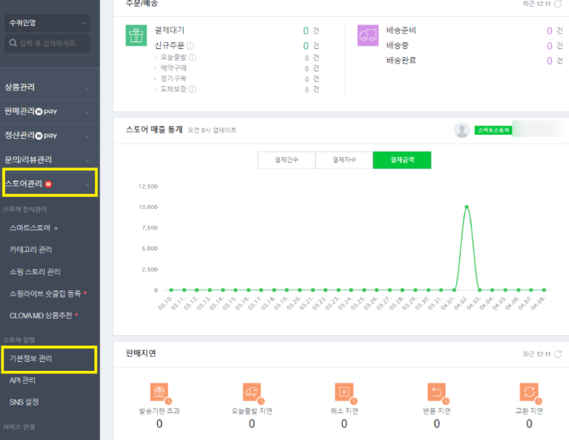This screenshot has width=569, height=440.
Task: Expand the 판매관리 pay menu
Action: (50, 111)
